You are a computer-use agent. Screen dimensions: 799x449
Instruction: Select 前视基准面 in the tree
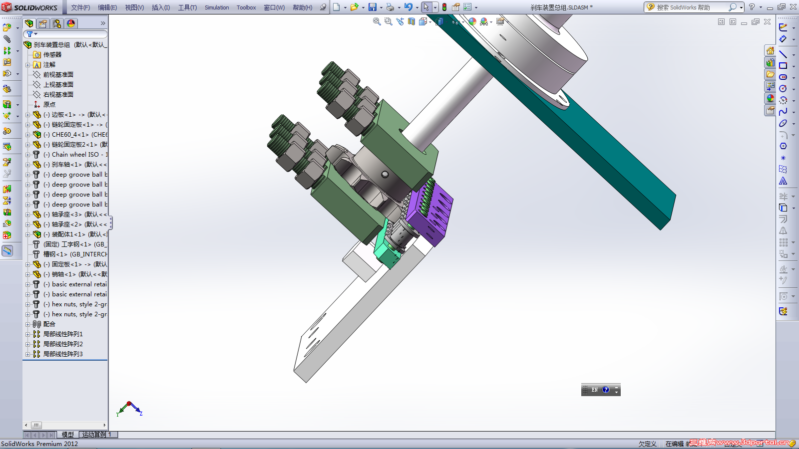click(58, 75)
